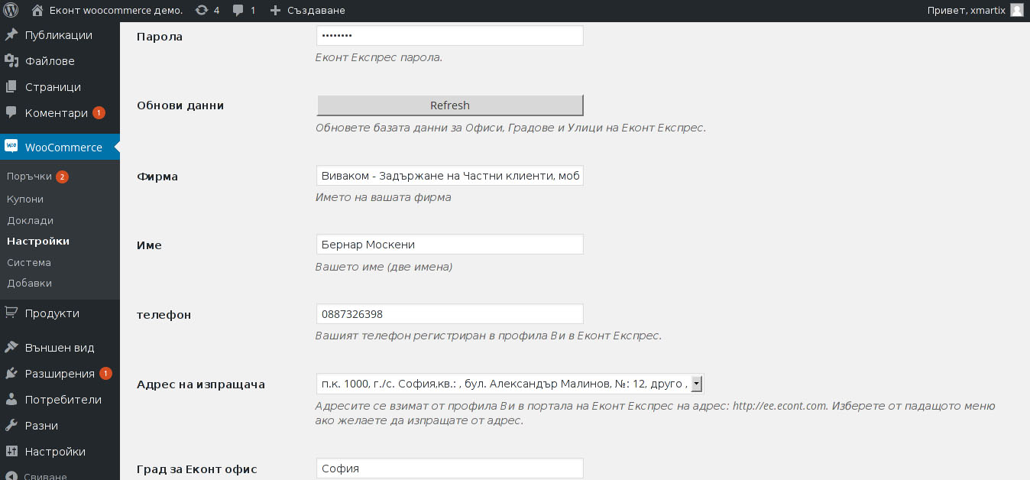
Task: Focus the Фирма input field
Action: click(450, 176)
